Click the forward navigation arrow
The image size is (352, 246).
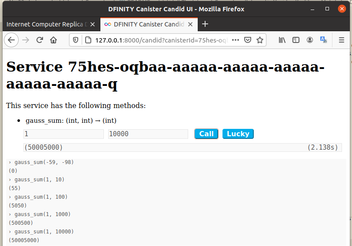tap(26, 40)
